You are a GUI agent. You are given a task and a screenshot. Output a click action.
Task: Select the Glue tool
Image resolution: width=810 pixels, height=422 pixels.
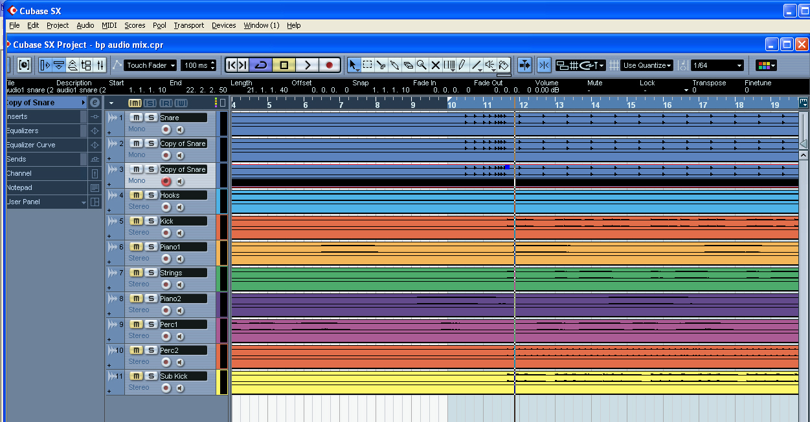394,65
